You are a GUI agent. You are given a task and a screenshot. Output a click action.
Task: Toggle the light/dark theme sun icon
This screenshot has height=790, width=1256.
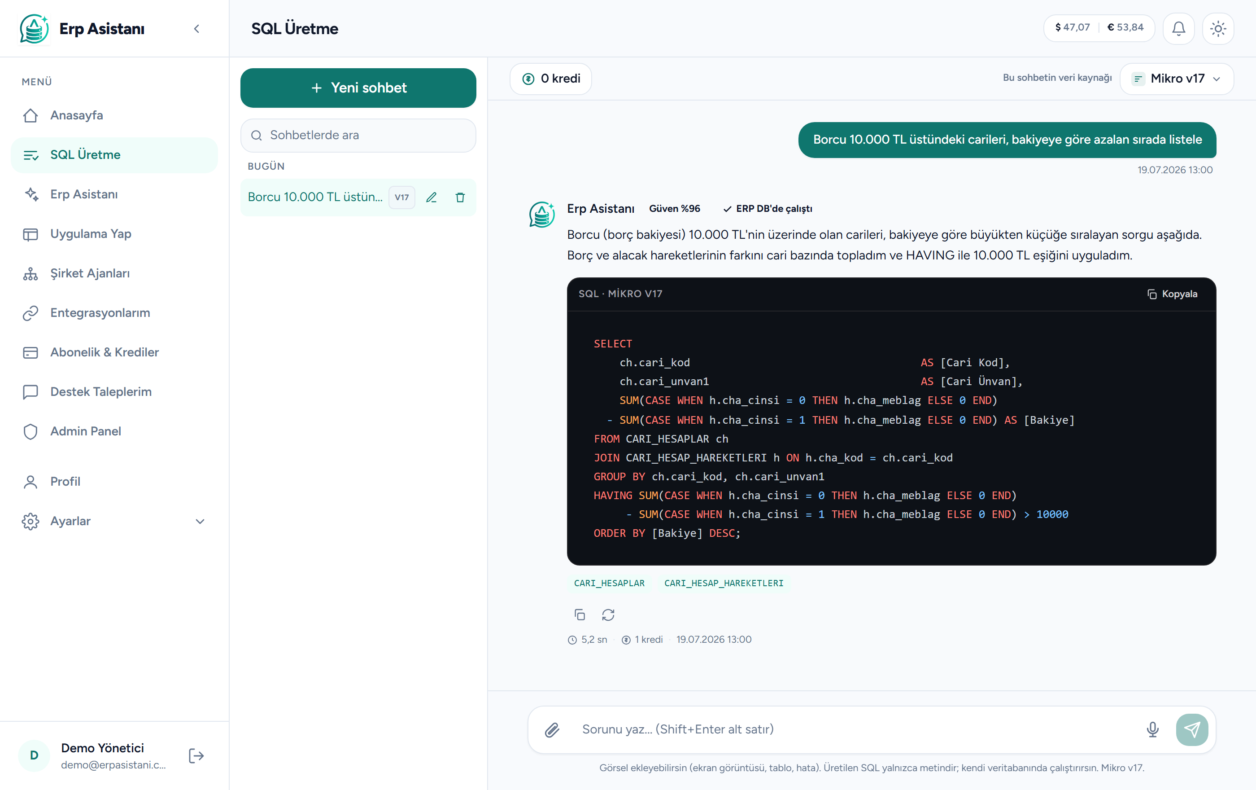coord(1218,28)
